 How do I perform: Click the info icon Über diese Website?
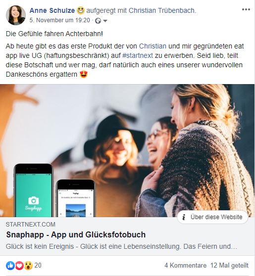click(184, 217)
